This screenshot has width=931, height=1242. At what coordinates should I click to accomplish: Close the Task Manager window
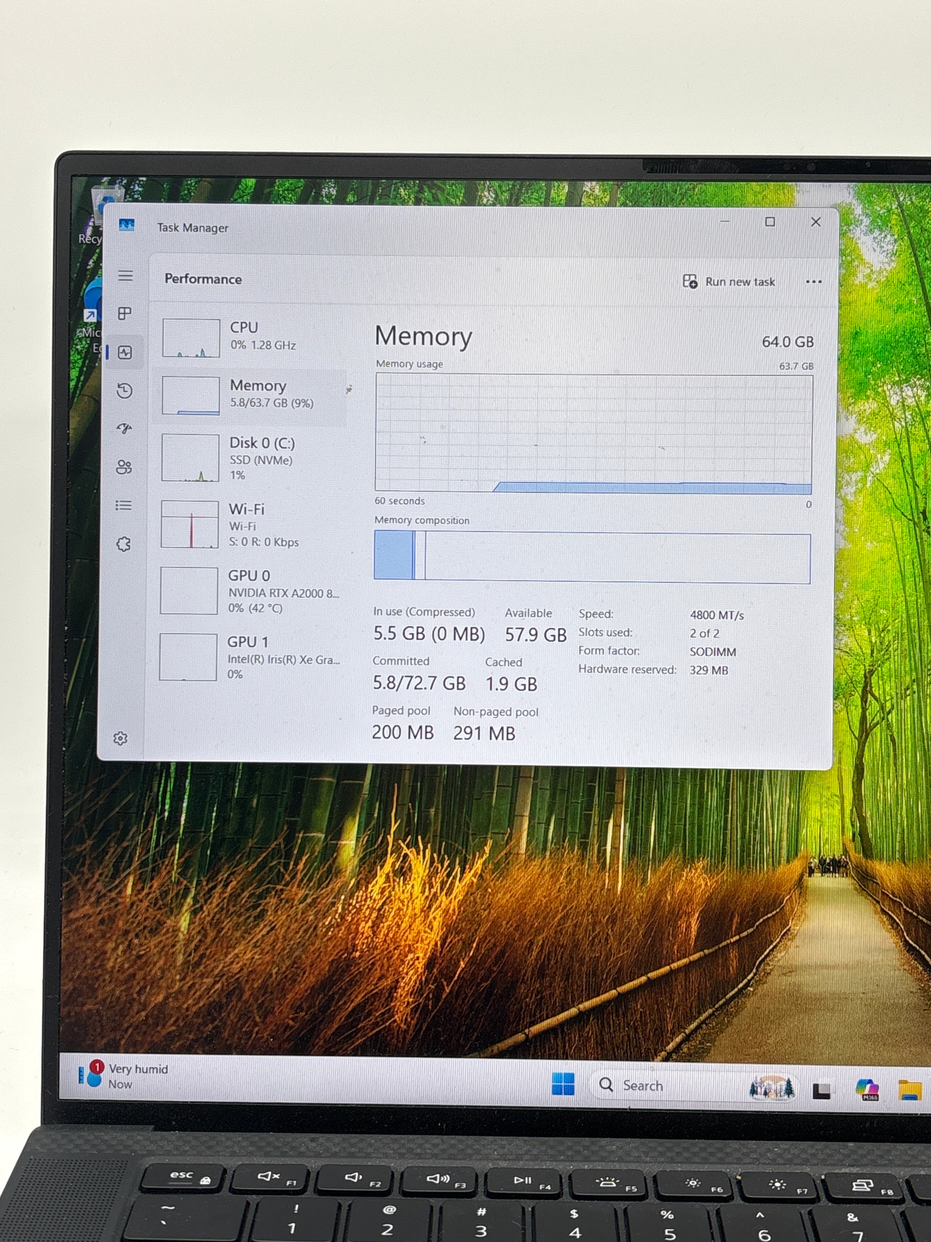click(x=816, y=222)
